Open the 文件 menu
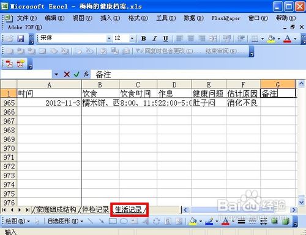The width and height of the screenshot is (306, 235). tap(27, 18)
